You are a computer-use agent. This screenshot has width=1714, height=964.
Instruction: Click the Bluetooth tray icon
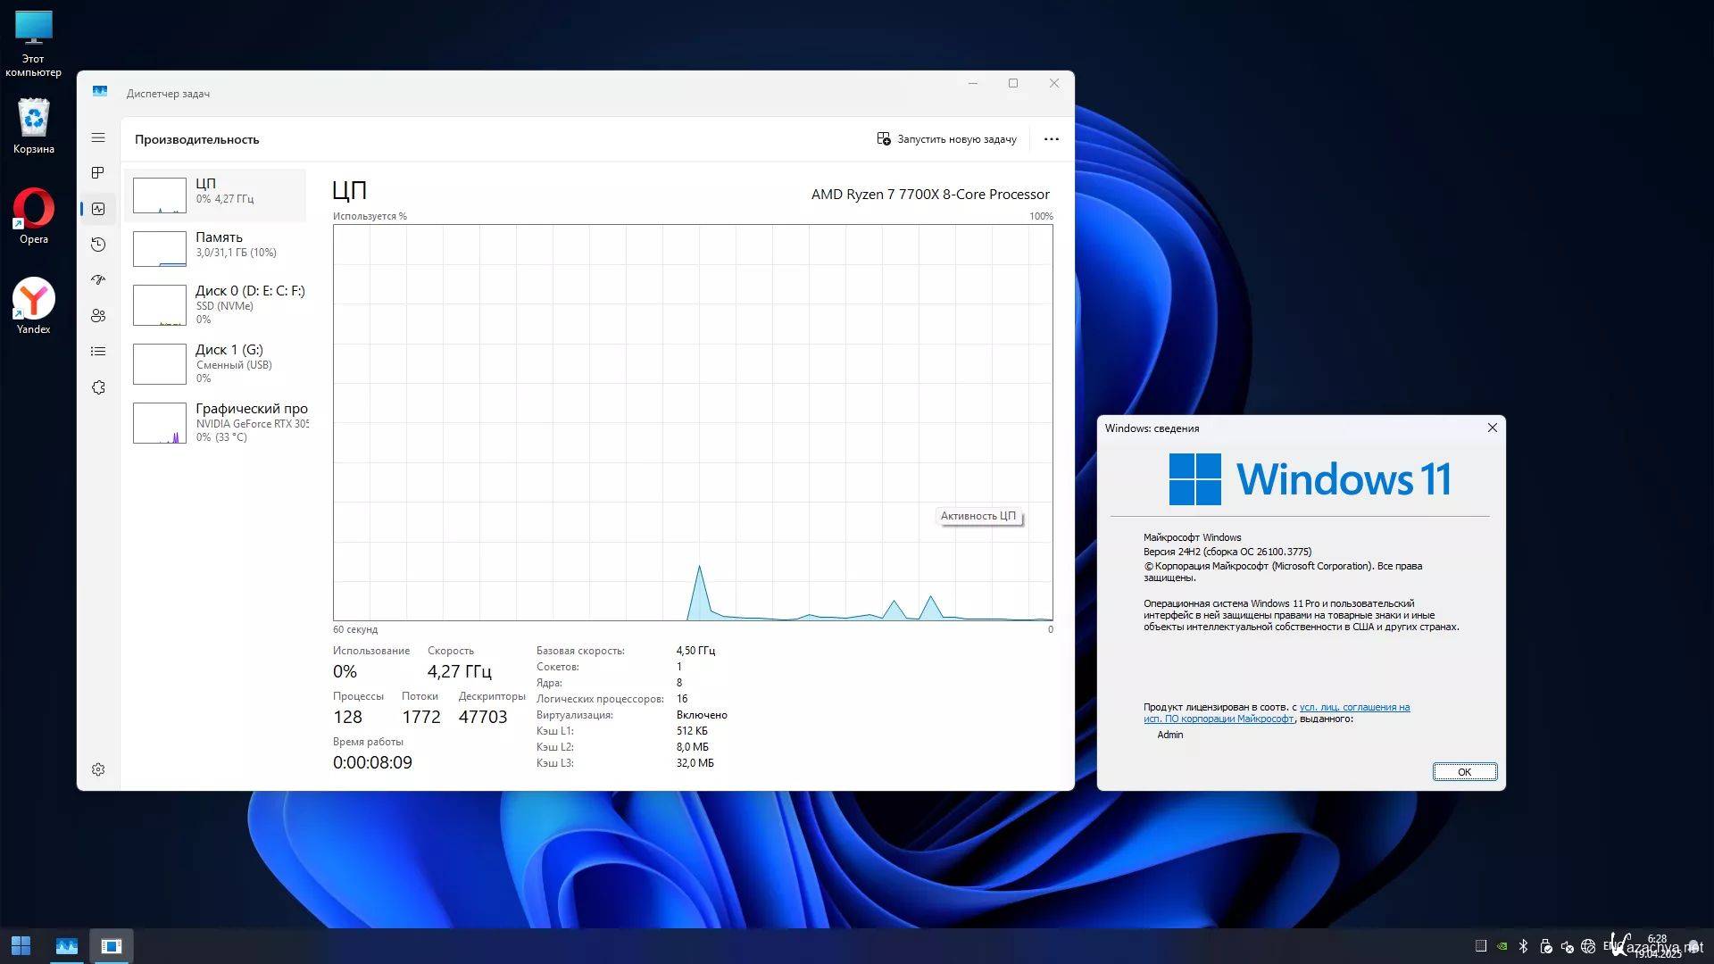click(x=1523, y=946)
